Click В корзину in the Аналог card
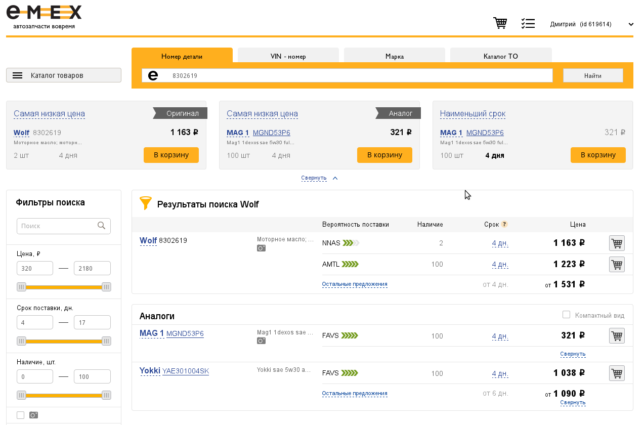Image resolution: width=644 pixels, height=425 pixels. click(x=384, y=155)
